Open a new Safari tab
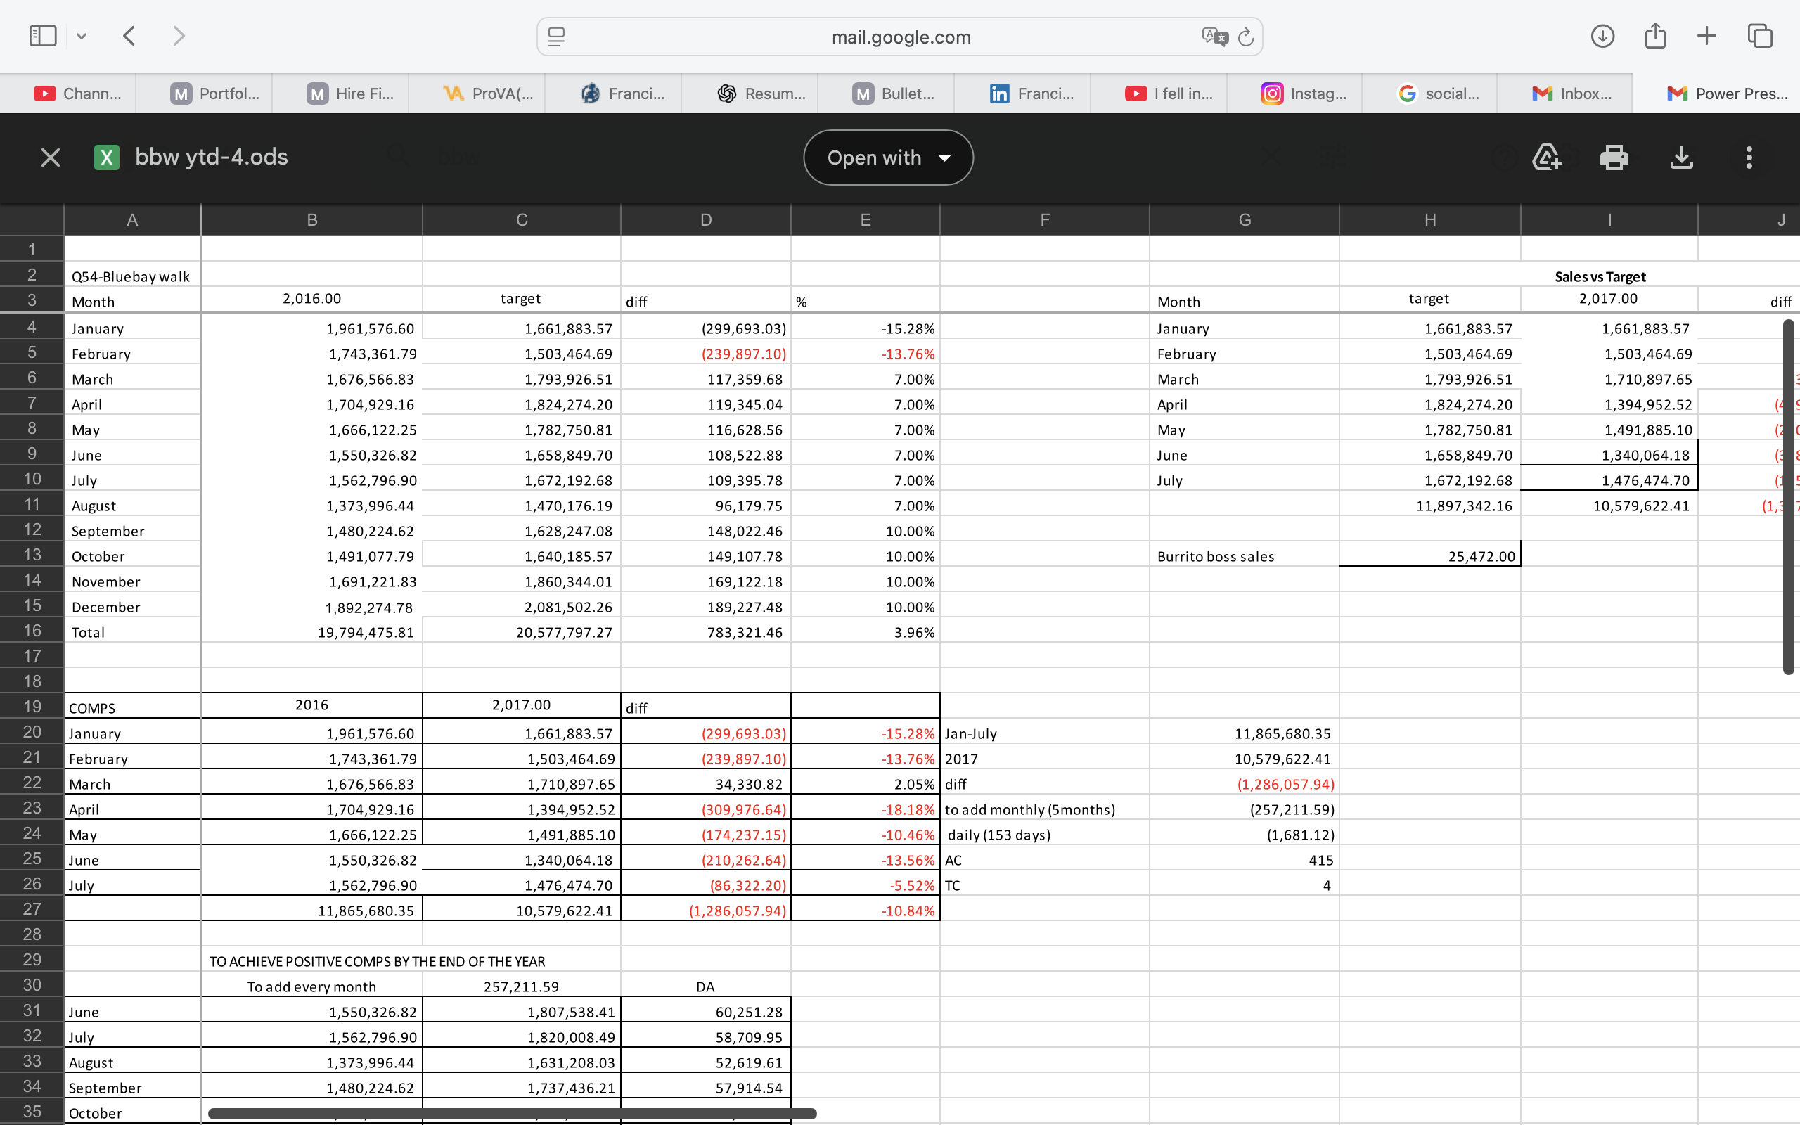 click(1707, 36)
